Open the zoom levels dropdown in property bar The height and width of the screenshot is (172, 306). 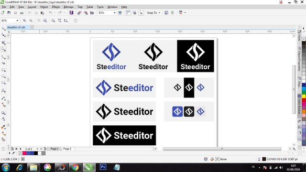point(17,21)
